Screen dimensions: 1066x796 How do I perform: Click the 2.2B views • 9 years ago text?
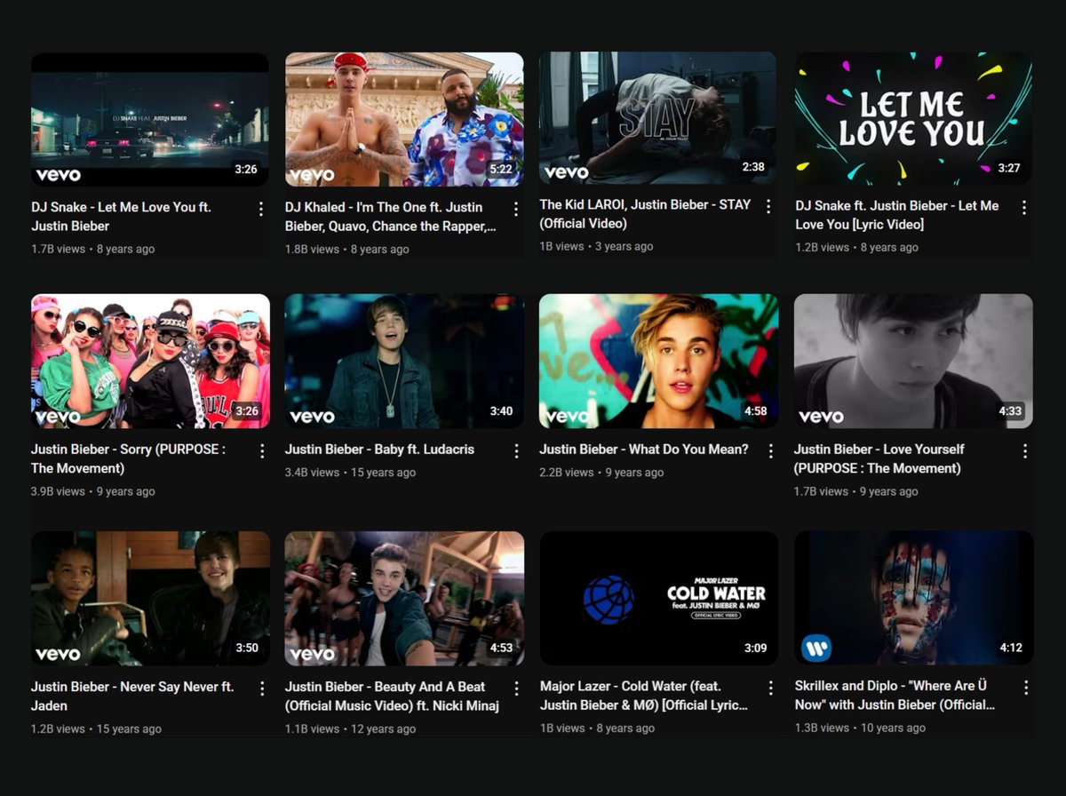coord(601,473)
